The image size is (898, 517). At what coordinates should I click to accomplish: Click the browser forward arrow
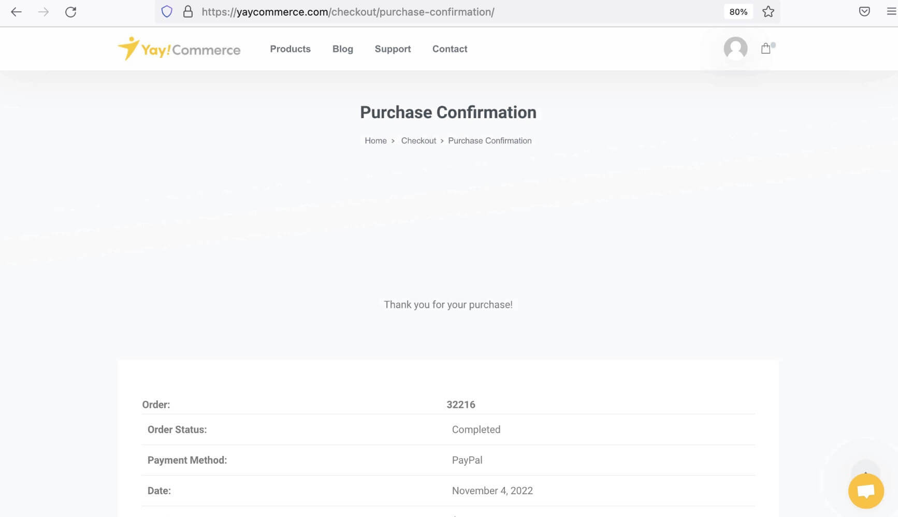click(44, 12)
